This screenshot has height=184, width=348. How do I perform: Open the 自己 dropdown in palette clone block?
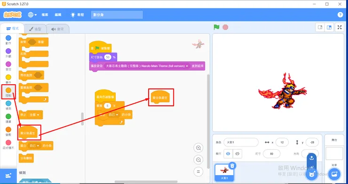(34, 146)
